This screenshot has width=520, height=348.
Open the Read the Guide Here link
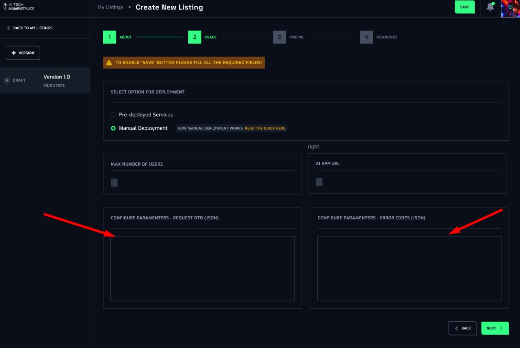coord(265,128)
